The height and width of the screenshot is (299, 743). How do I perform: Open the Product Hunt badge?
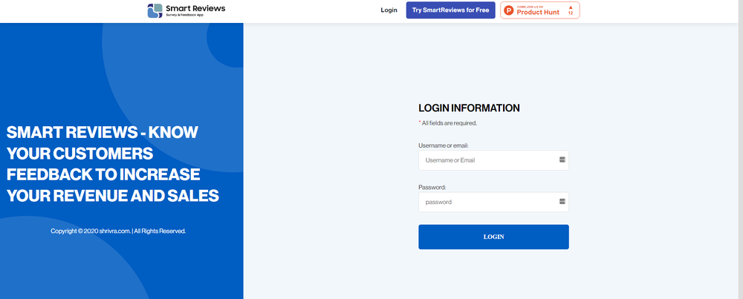539,10
